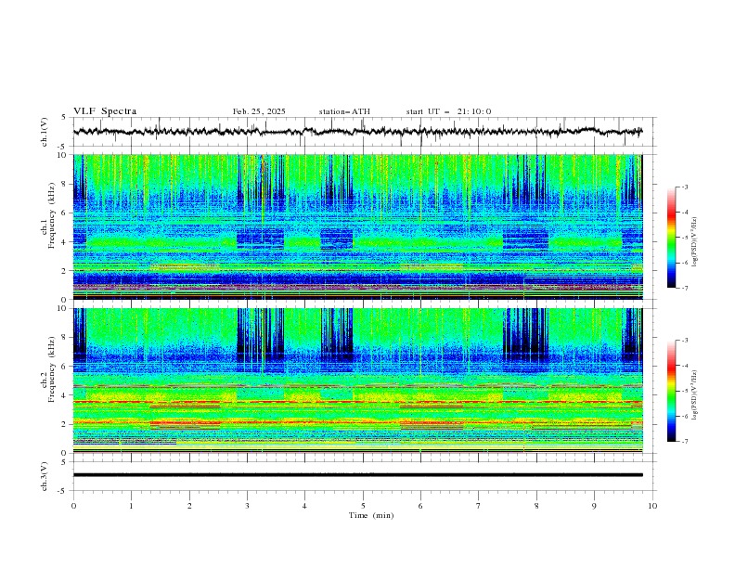Click the ch.2 color scale bar
This screenshot has width=735, height=568.
(x=671, y=391)
